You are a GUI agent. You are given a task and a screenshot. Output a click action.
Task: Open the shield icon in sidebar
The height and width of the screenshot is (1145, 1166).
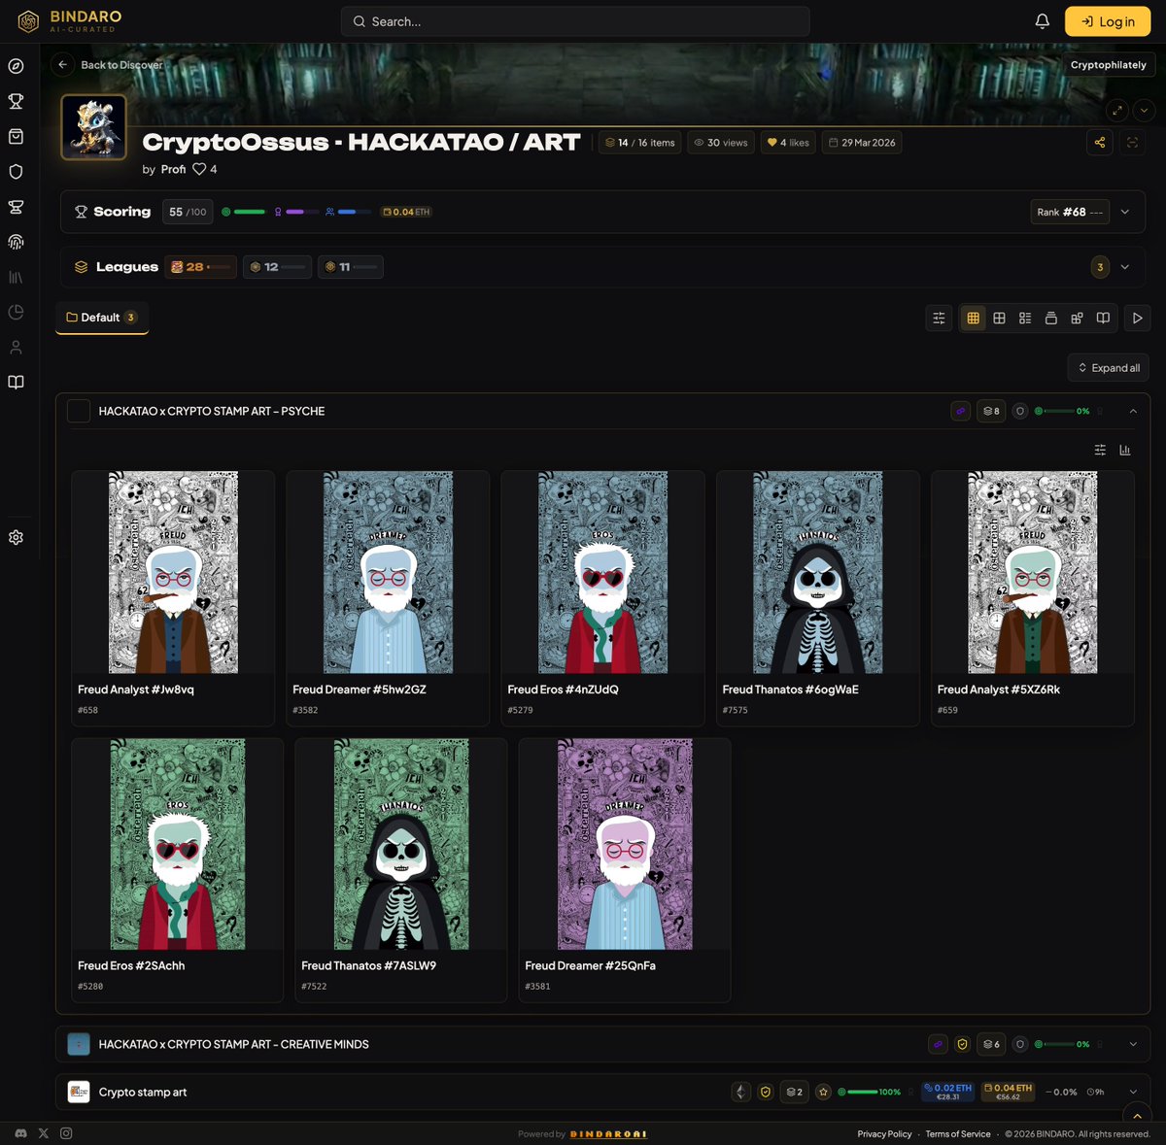click(x=16, y=172)
